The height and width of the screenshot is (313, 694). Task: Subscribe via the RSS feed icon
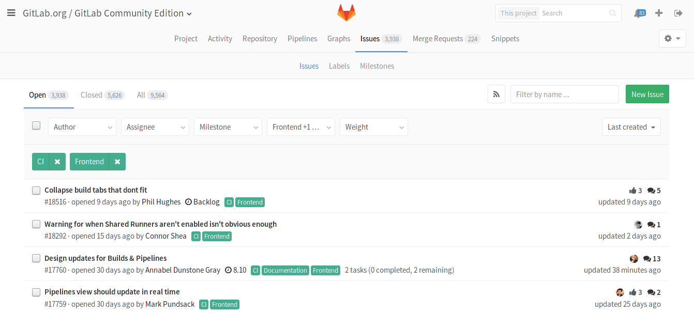click(496, 95)
